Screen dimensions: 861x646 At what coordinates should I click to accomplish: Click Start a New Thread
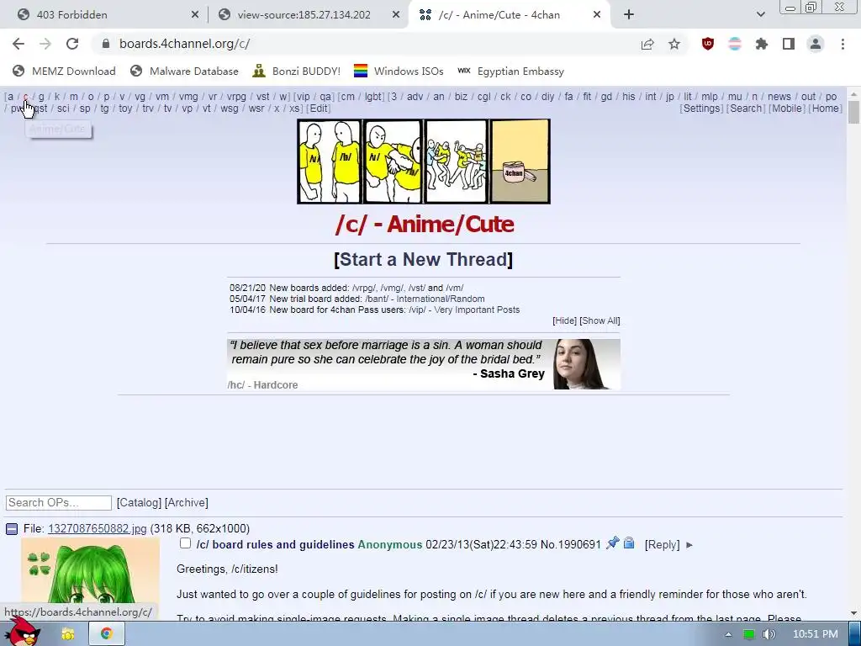[424, 259]
